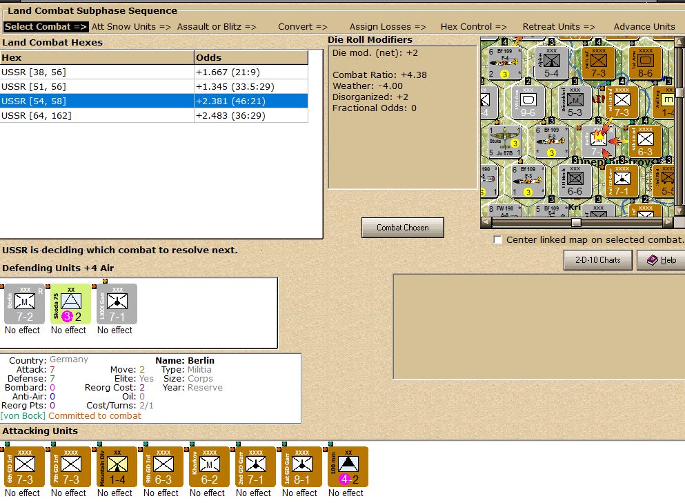
Task: Go to the Assault or Blitz subphase step
Action: pos(217,27)
